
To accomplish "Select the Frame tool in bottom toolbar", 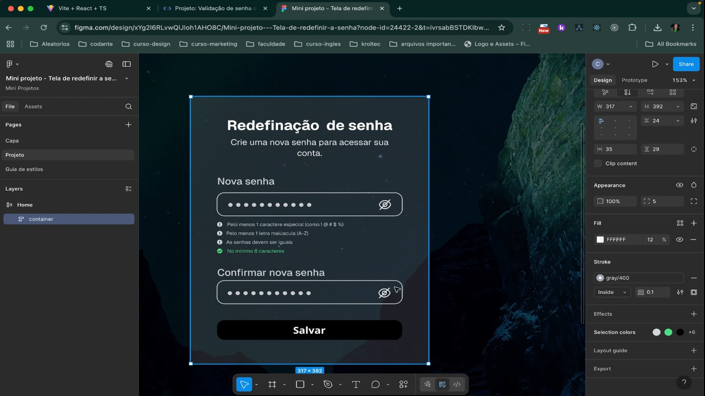I will [x=272, y=384].
